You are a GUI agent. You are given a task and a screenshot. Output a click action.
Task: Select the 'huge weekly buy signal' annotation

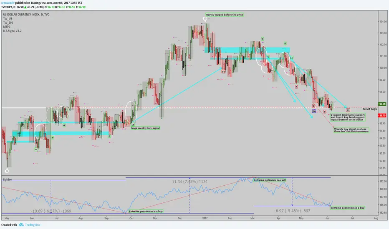click(145, 128)
